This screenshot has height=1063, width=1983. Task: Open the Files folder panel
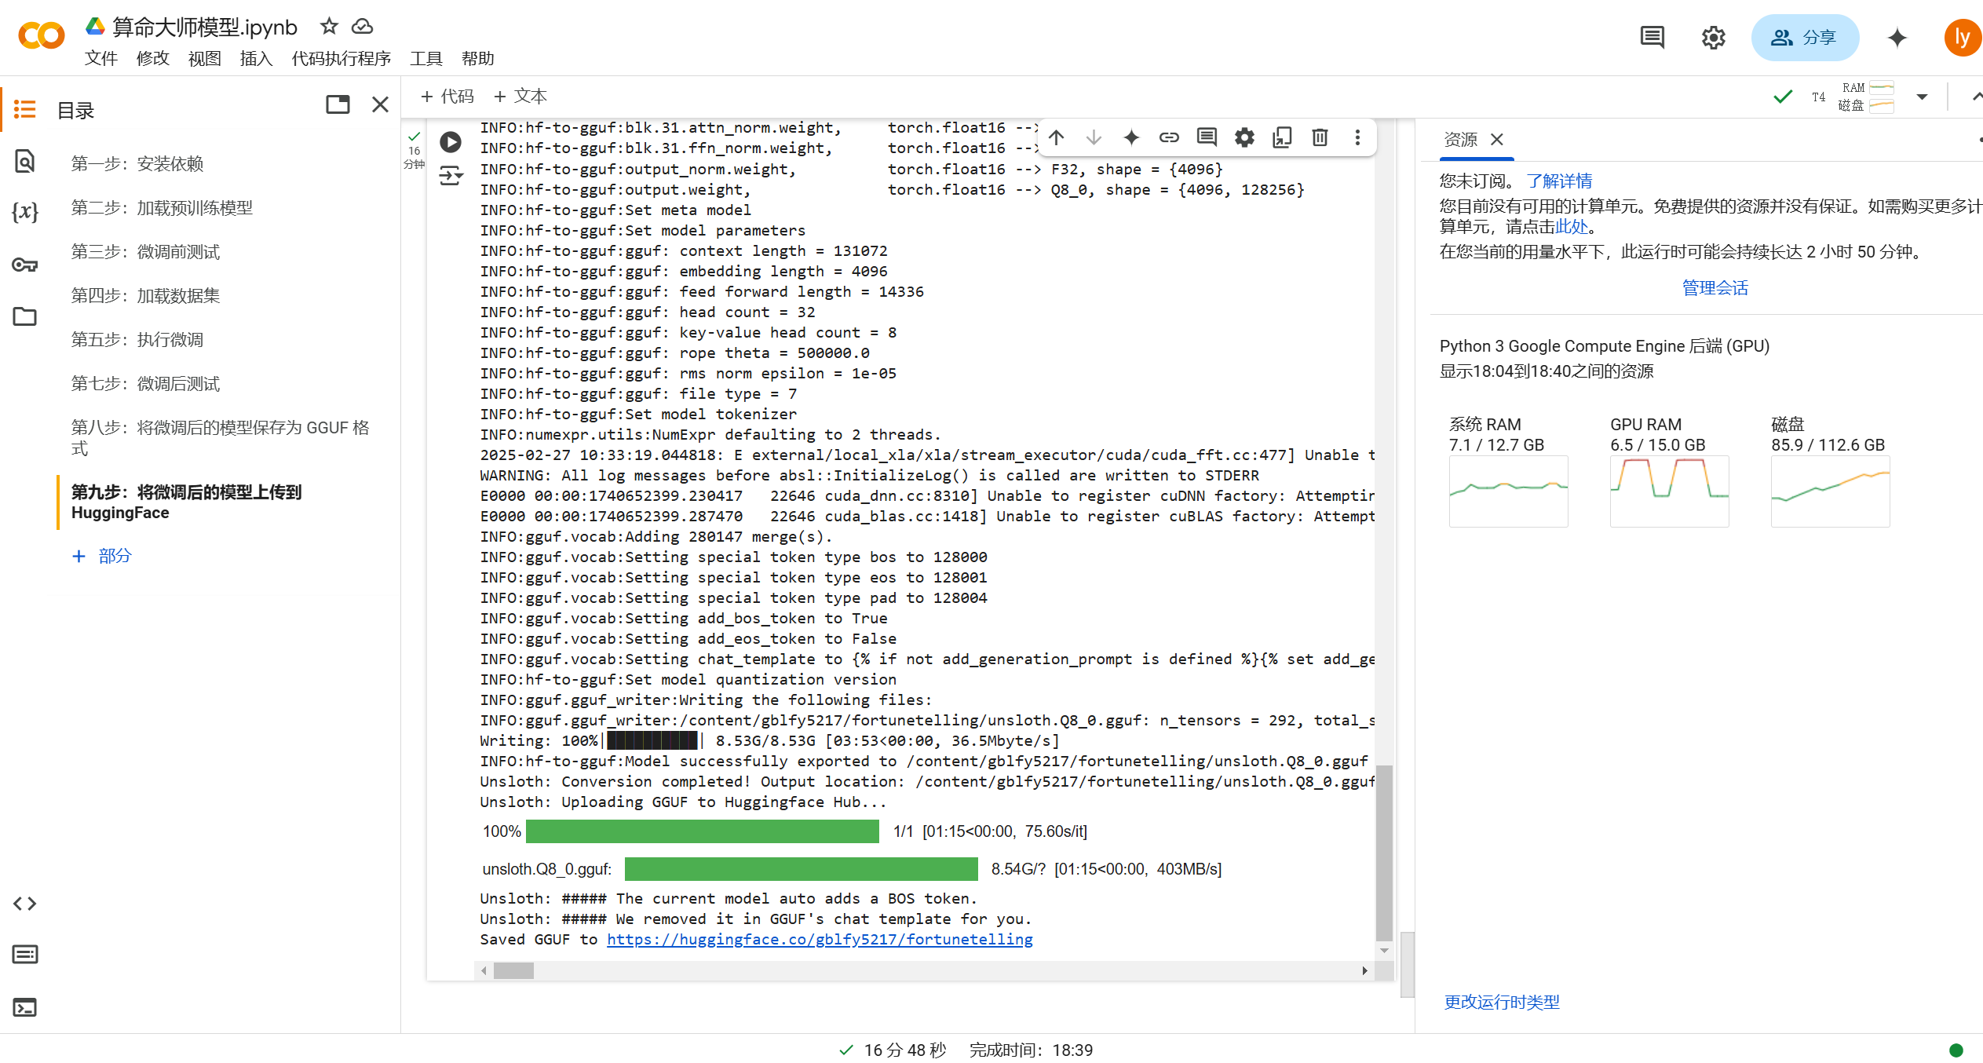[25, 316]
